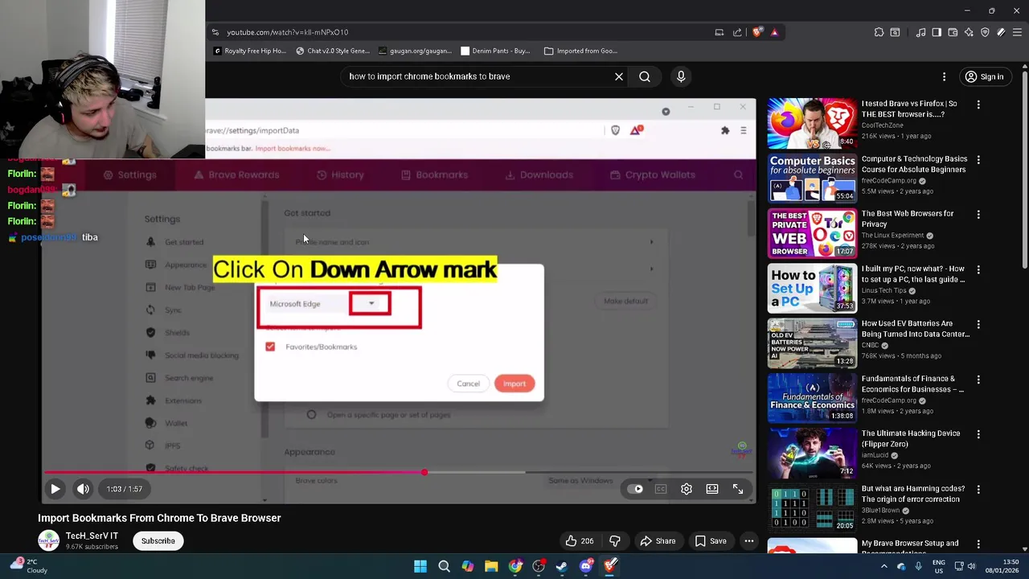This screenshot has width=1029, height=579.
Task: Open options for 'The Best Web Browsers for Privacy'
Action: tap(978, 215)
